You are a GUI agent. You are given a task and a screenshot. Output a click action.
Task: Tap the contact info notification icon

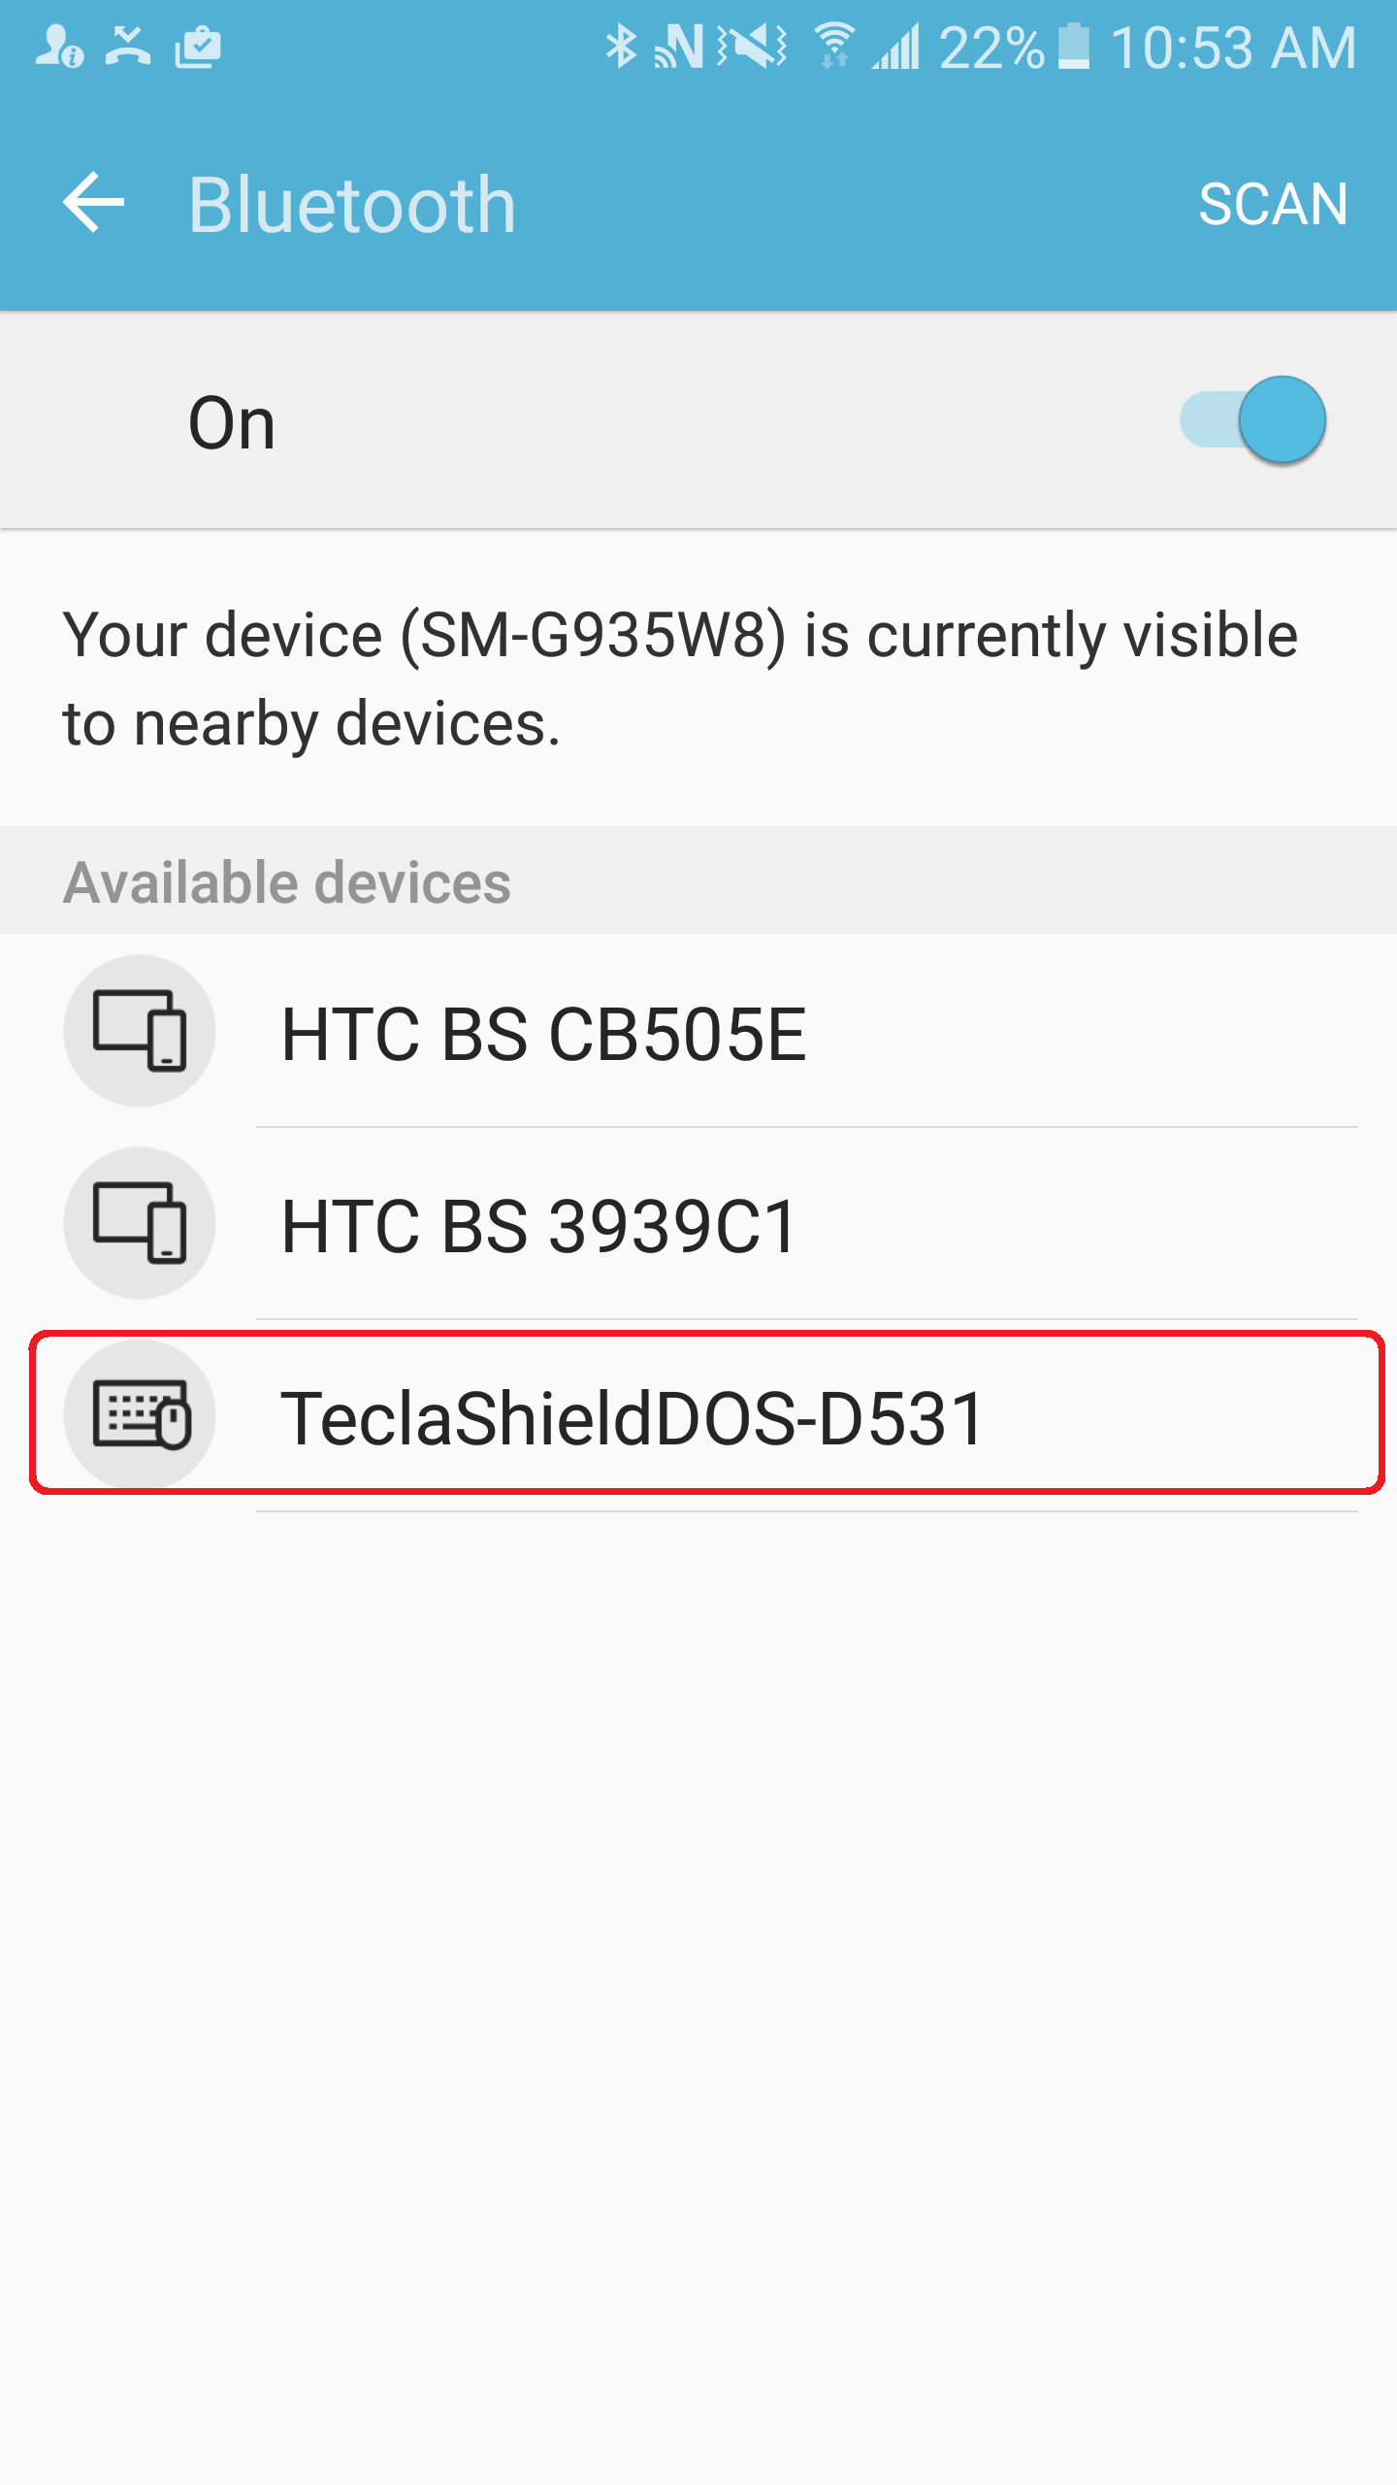pyautogui.click(x=58, y=46)
